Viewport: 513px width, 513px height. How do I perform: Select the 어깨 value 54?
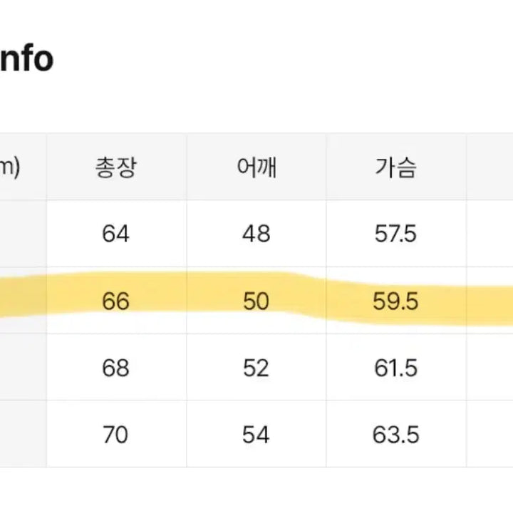[x=256, y=434]
